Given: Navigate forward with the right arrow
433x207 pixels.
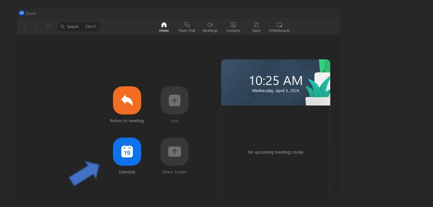Looking at the screenshot, I should tap(35, 27).
